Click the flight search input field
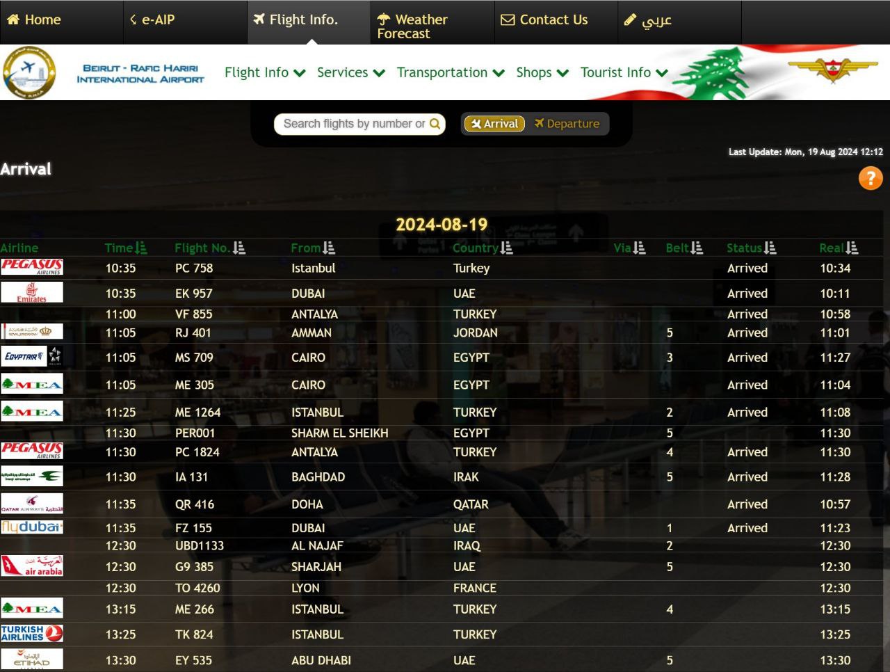 (x=353, y=124)
